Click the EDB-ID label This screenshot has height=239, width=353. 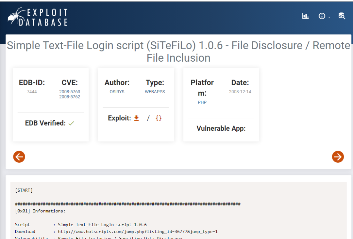(32, 83)
